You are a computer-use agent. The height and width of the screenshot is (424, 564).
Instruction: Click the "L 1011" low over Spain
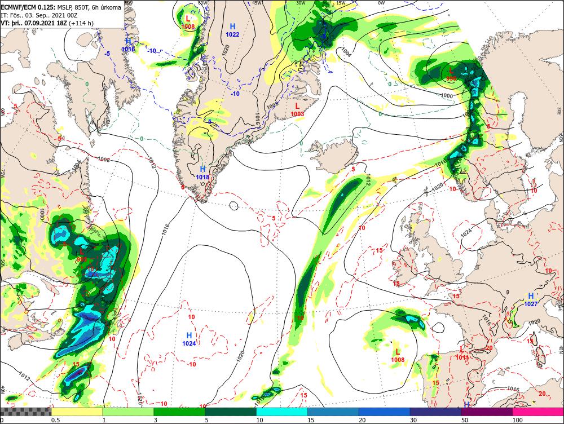tap(462, 353)
